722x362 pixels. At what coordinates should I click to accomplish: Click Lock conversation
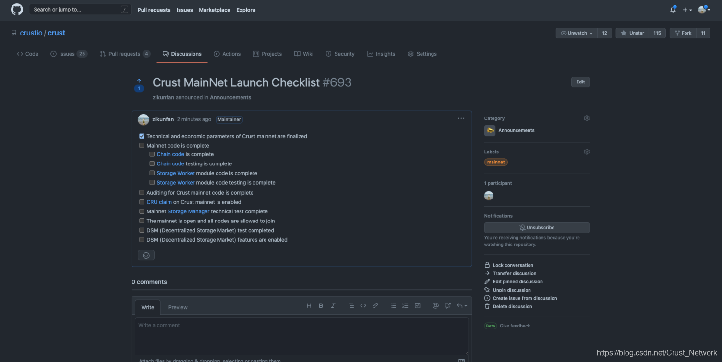pyautogui.click(x=509, y=265)
